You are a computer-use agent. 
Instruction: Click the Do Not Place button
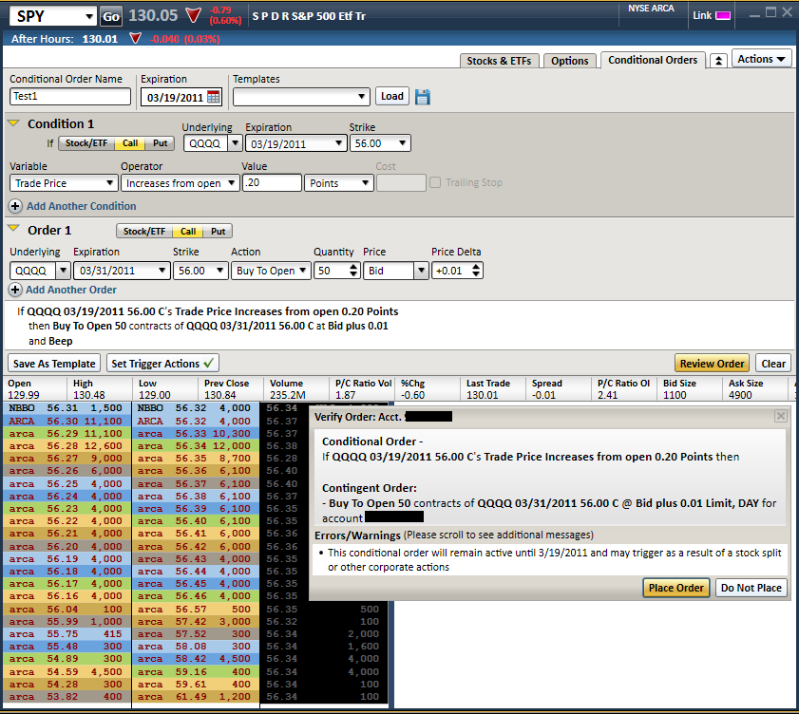(751, 588)
